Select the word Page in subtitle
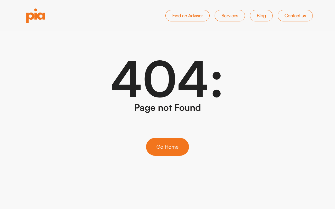Screen dimensions: 335x209 click(145, 108)
